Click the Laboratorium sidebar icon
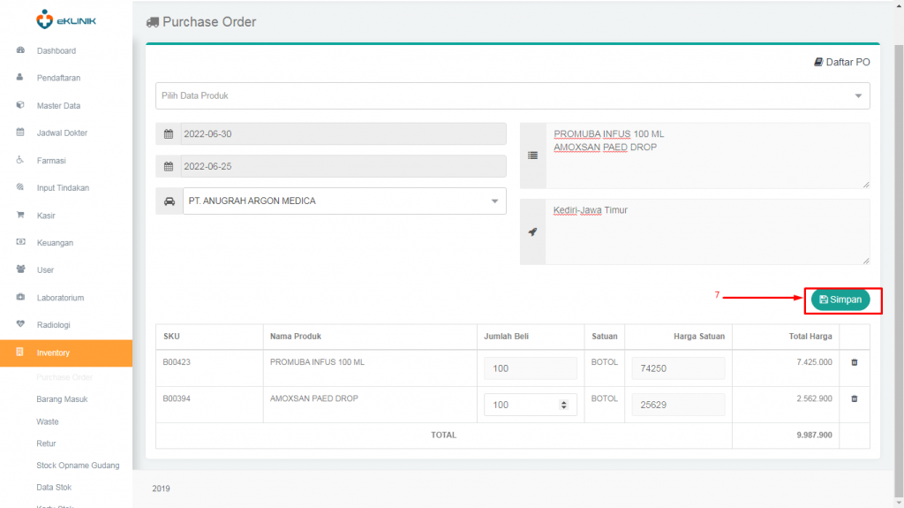 [20, 297]
